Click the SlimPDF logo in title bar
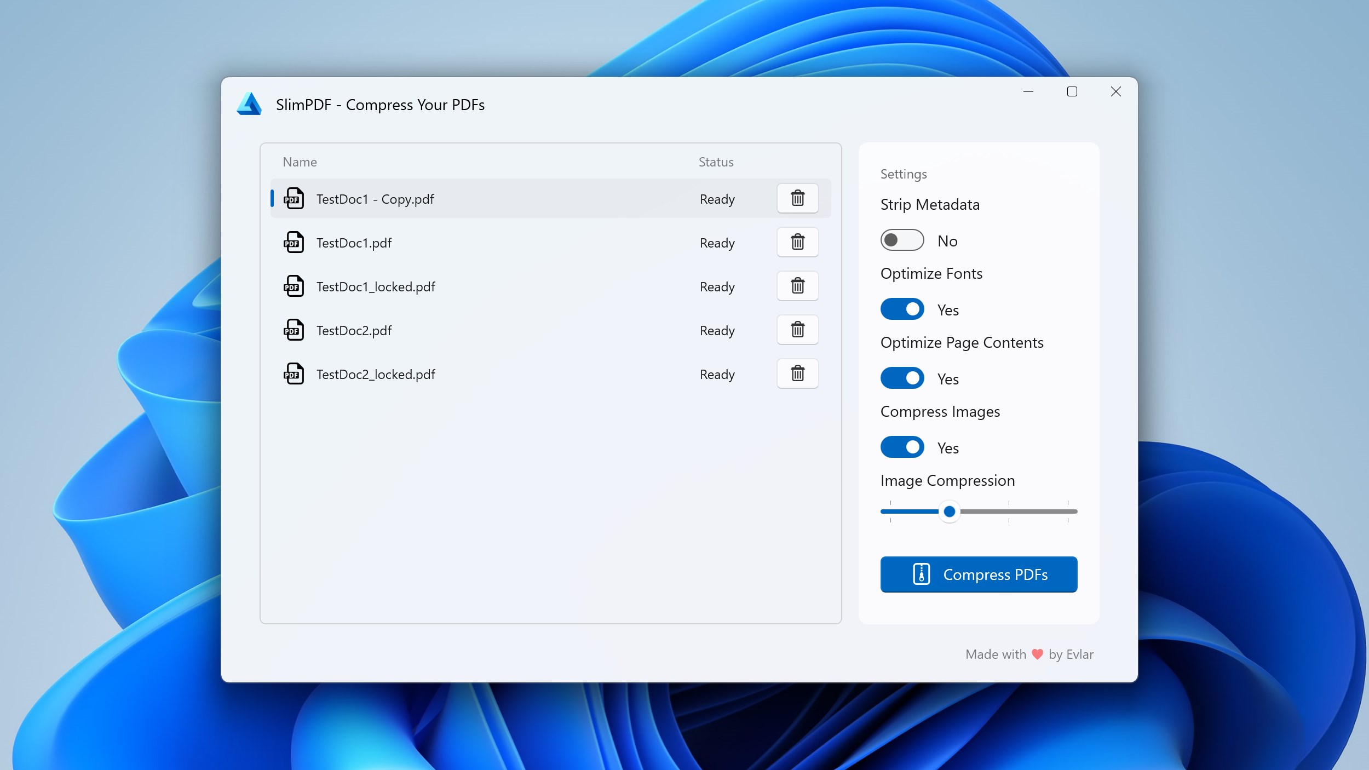This screenshot has width=1369, height=770. tap(249, 104)
